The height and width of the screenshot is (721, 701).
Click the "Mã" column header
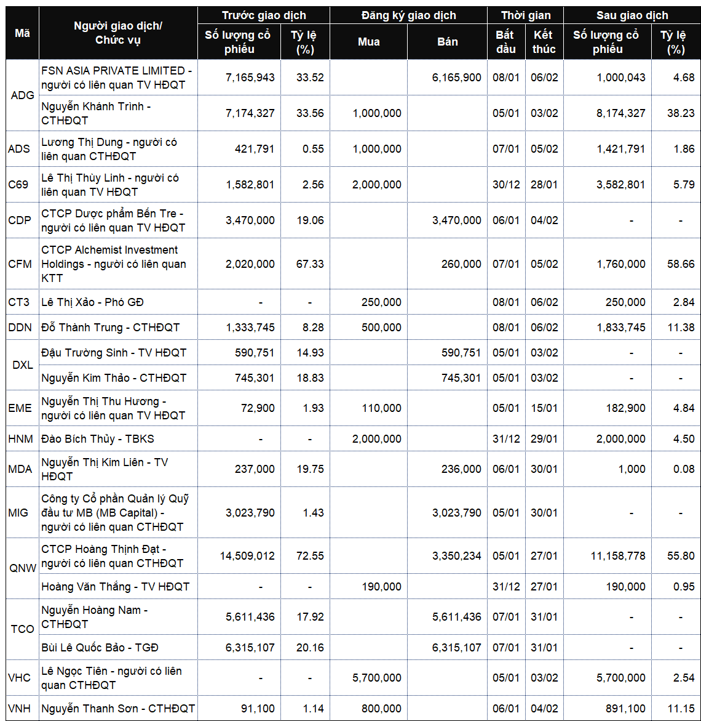click(22, 33)
